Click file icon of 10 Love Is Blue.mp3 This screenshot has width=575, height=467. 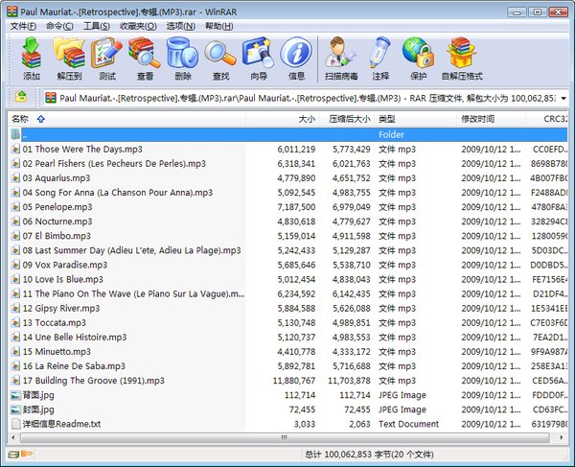coord(15,279)
